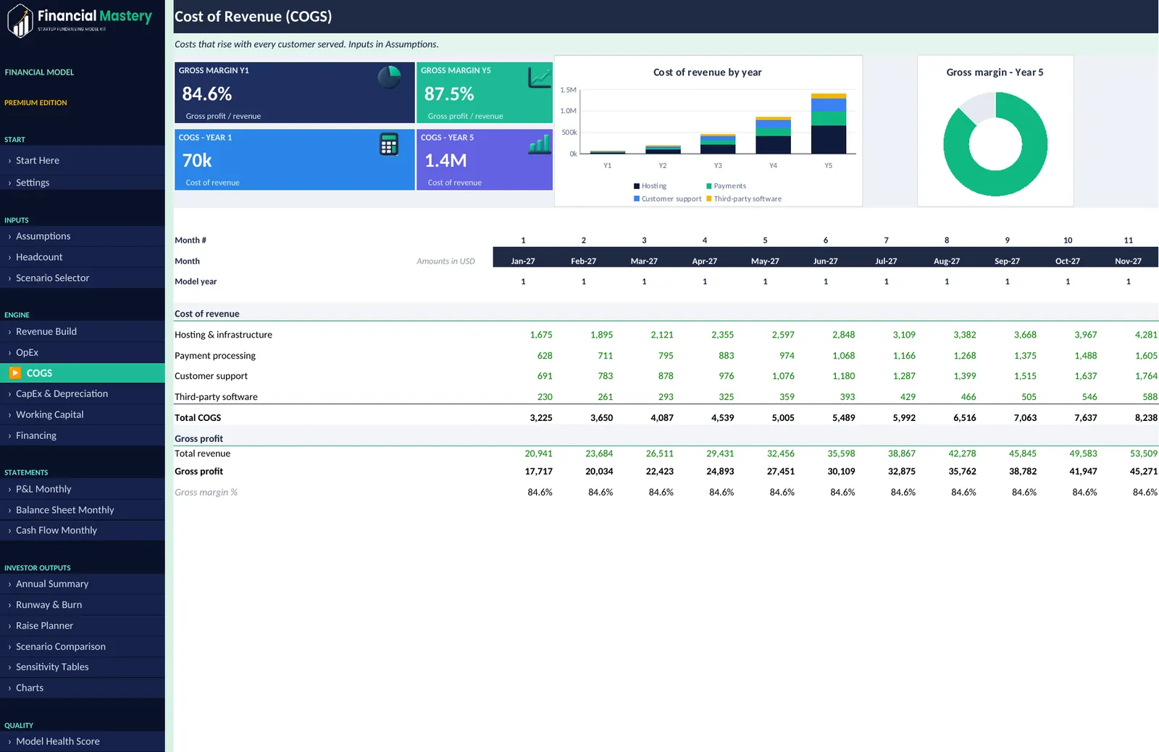
Task: Open the Model Health Score sheet
Action: pos(83,742)
